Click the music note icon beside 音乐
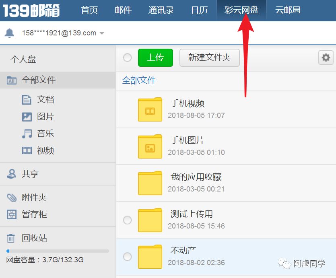Screen dimensions: 336x278 tap(27, 134)
